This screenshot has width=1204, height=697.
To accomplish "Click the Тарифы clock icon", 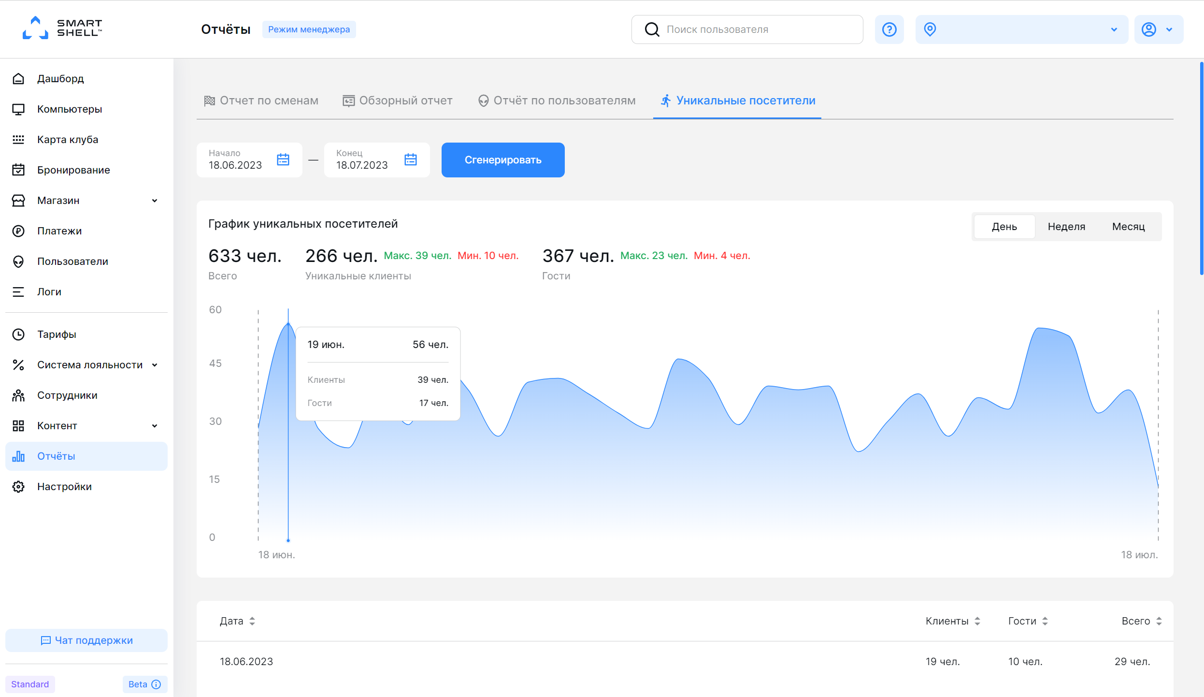I will pyautogui.click(x=18, y=334).
